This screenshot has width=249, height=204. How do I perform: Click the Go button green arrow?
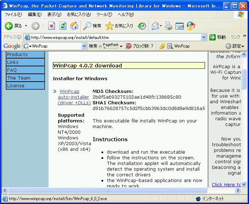(x=212, y=37)
